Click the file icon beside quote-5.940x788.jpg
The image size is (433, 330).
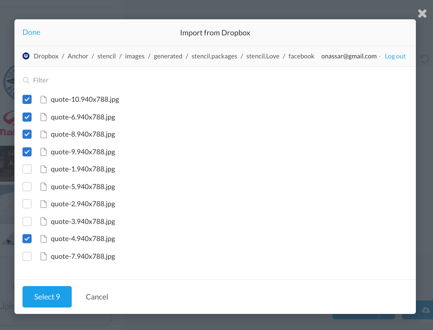pos(43,186)
